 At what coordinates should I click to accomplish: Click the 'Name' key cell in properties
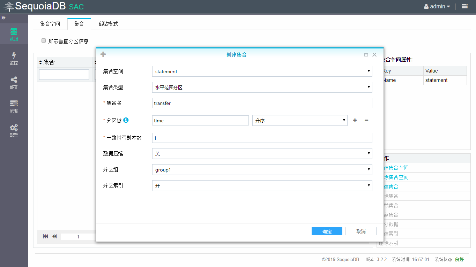point(403,80)
